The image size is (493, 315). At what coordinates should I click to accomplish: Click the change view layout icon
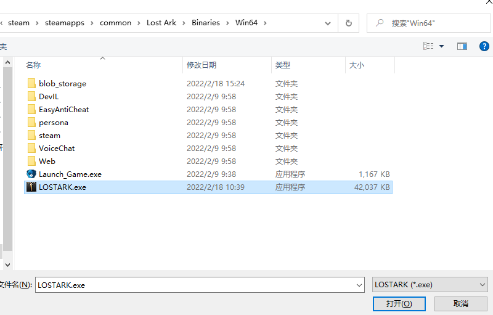(429, 46)
